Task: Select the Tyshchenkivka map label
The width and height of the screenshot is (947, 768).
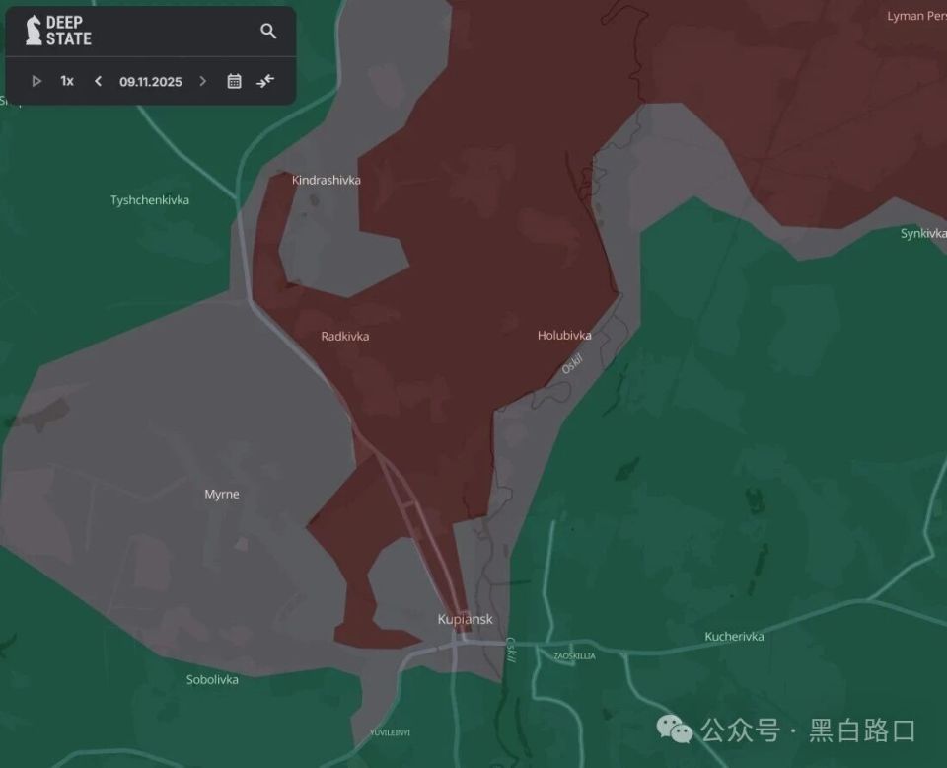Action: click(x=150, y=200)
